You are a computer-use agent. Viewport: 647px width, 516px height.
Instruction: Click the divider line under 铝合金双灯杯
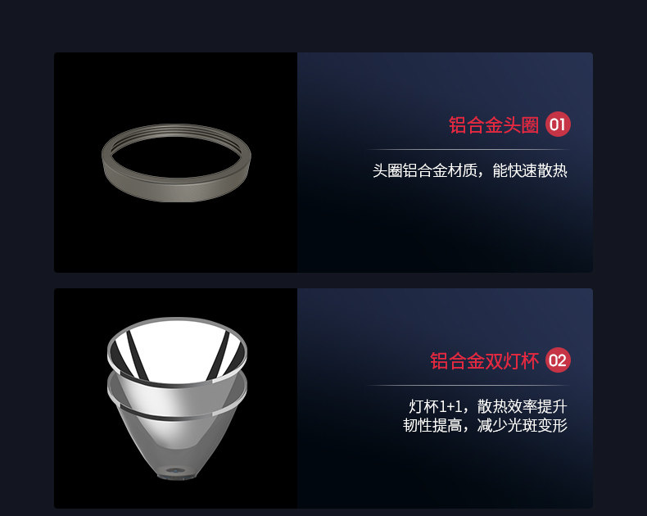click(468, 386)
